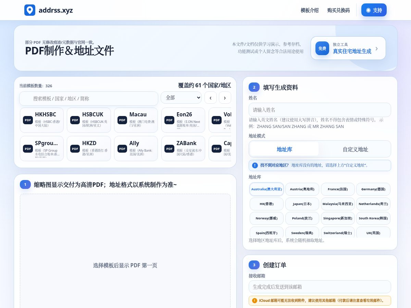Select the Eon26 template name
The width and height of the screenshot is (411, 308).
click(x=184, y=115)
